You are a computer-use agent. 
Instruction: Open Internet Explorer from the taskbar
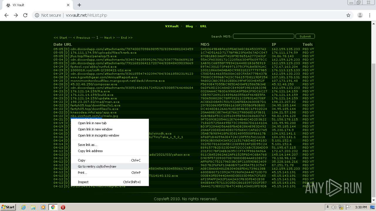(23, 207)
